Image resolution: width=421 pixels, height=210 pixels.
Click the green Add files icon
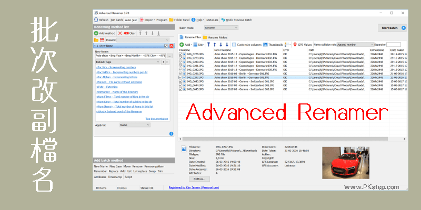point(182,45)
